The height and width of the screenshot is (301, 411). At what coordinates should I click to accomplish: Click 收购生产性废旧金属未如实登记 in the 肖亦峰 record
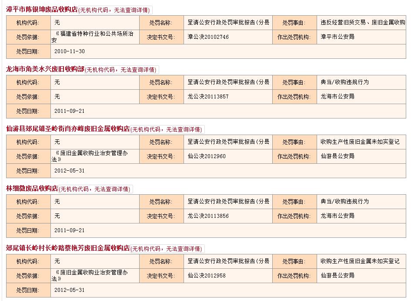[360, 142]
